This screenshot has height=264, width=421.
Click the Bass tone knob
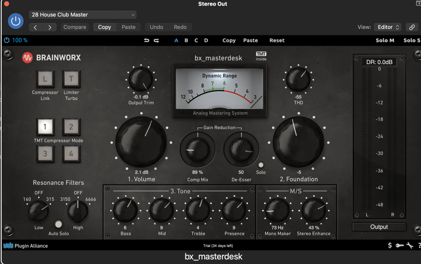point(126,211)
